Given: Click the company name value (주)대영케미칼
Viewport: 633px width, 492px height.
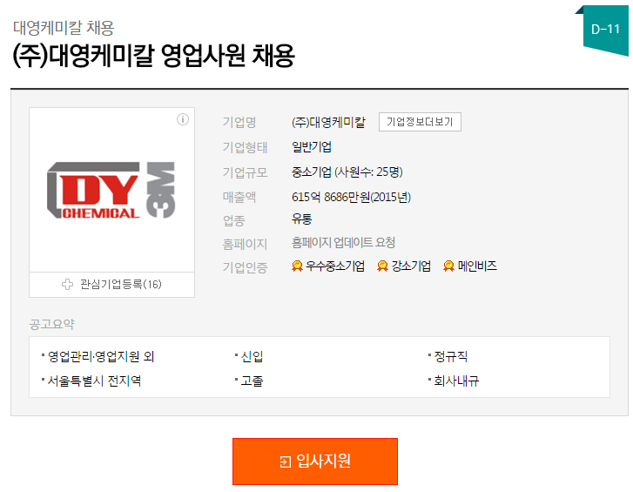Looking at the screenshot, I should coord(328,122).
